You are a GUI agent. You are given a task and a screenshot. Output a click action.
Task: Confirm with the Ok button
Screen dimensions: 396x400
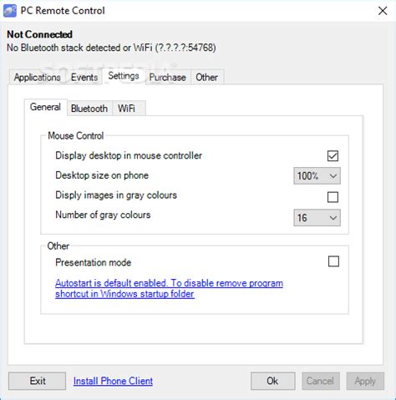pyautogui.click(x=272, y=381)
